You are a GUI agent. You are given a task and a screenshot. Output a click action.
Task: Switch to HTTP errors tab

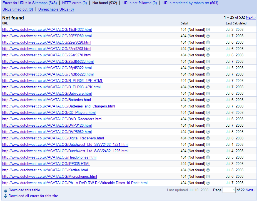74,3
